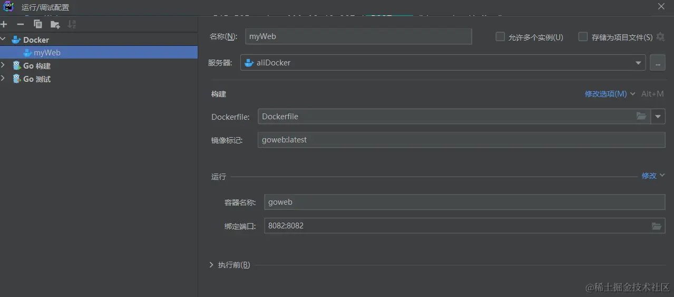This screenshot has height=297, width=674.
Task: Click the server ellipsis button
Action: pos(657,63)
